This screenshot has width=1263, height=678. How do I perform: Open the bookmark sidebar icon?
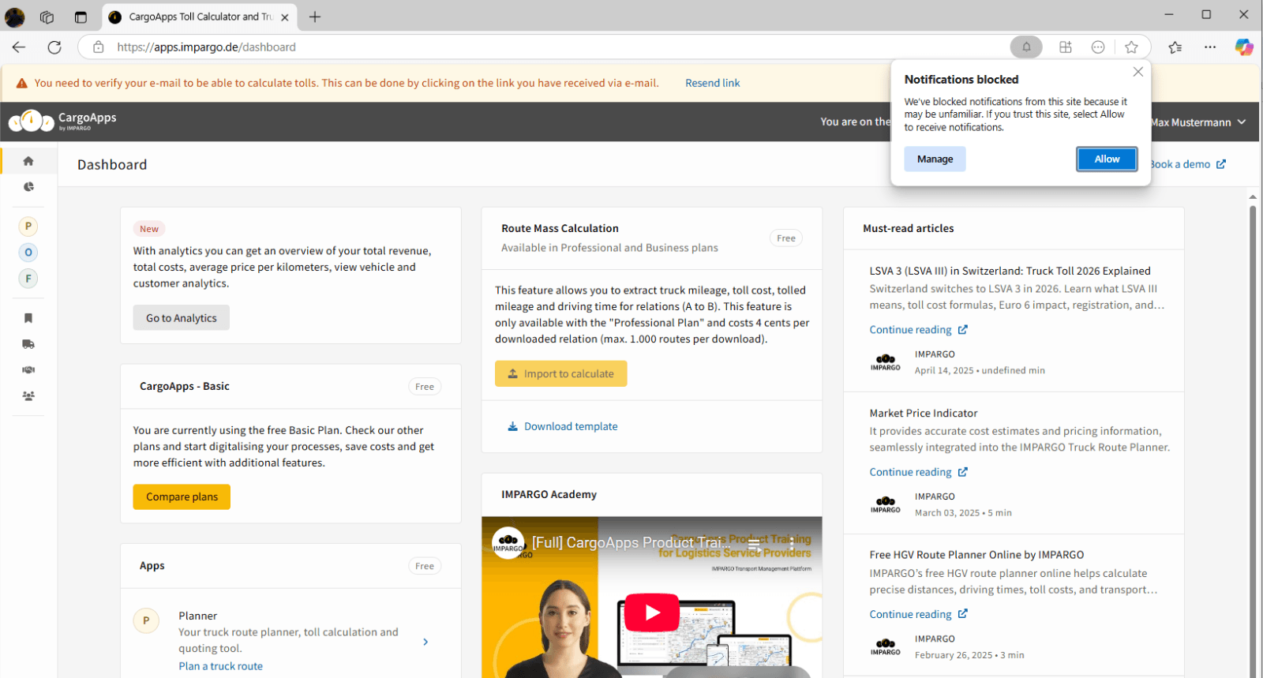click(28, 318)
